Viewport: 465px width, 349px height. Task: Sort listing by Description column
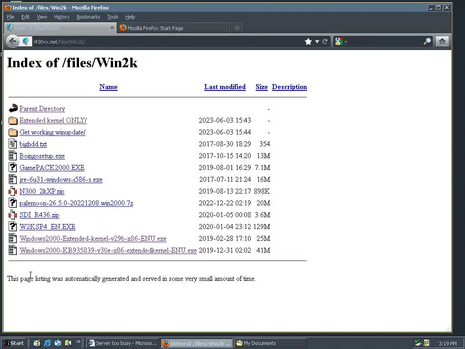coord(289,87)
